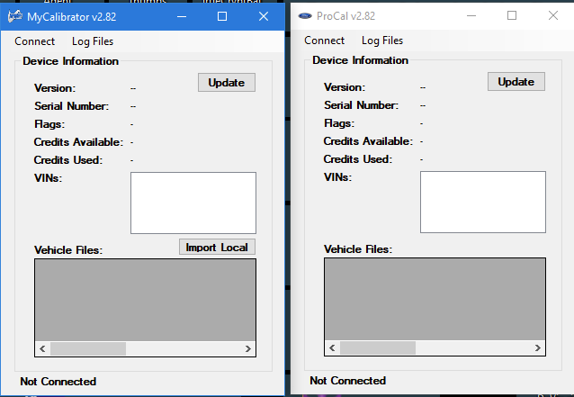Click horizontal scrollbar thumb in ProCal Vehicle Files
574x397 pixels.
coord(378,347)
